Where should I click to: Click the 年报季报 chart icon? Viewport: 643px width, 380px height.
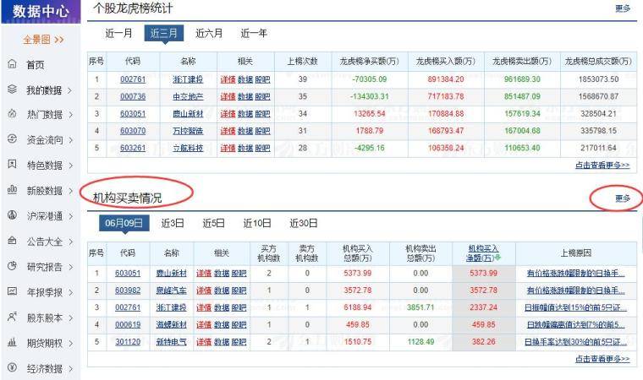click(13, 291)
